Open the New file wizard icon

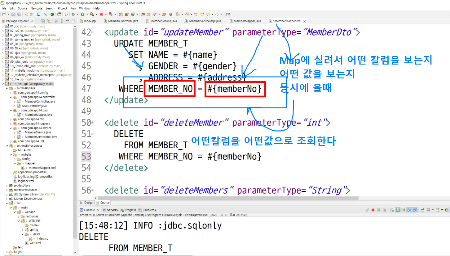(4, 14)
